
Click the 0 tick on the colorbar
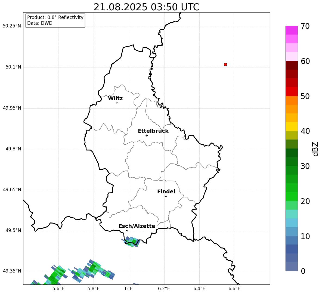tap(303, 271)
